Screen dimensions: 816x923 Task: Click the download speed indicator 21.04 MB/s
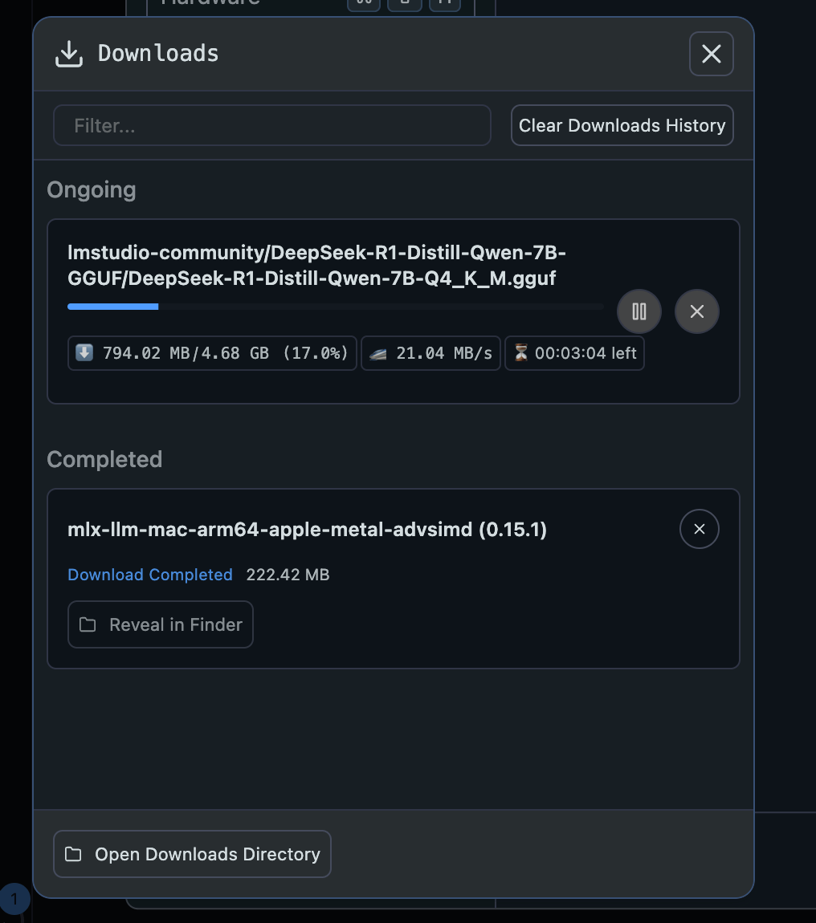pos(431,353)
